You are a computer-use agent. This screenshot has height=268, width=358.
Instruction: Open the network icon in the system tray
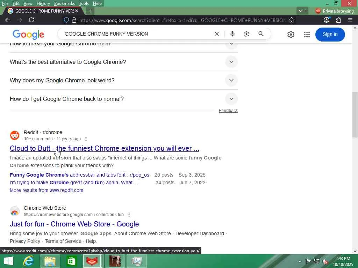[317, 261]
